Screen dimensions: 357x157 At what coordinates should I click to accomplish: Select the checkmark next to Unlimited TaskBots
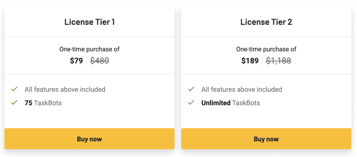click(191, 103)
